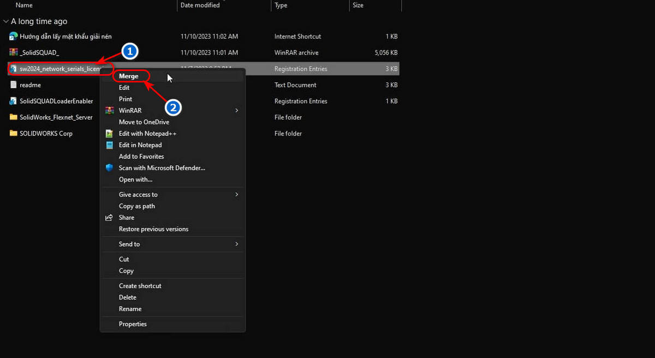Viewport: 655px width, 358px height.
Task: Choose Cut from the context menu
Action: 124,259
